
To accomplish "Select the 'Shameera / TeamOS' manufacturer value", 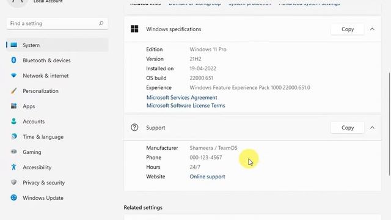I will 213,148.
